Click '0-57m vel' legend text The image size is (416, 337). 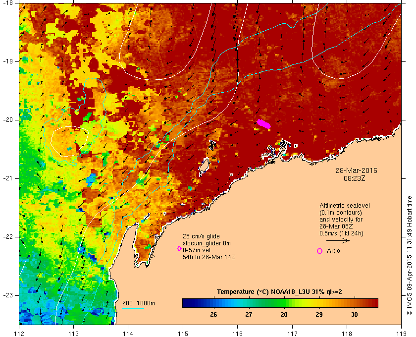pyautogui.click(x=196, y=250)
